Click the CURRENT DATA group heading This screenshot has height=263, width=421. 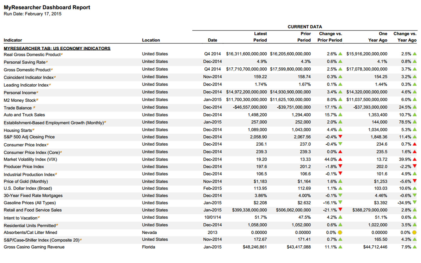[305, 27]
